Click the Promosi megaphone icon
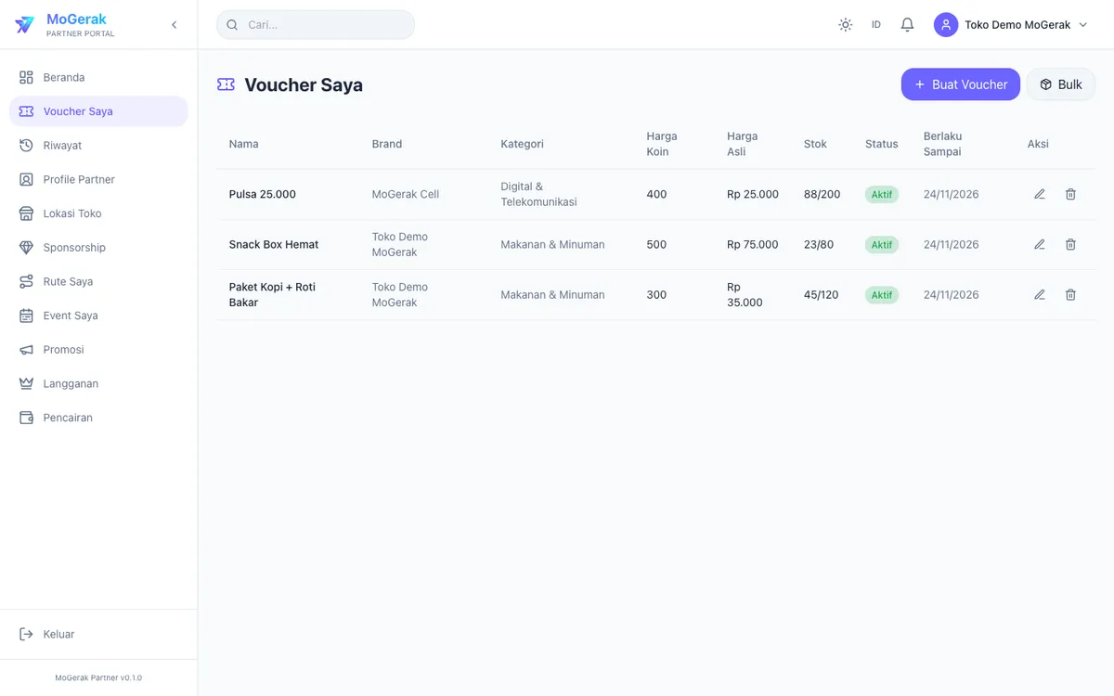The image size is (1114, 696). pos(26,350)
